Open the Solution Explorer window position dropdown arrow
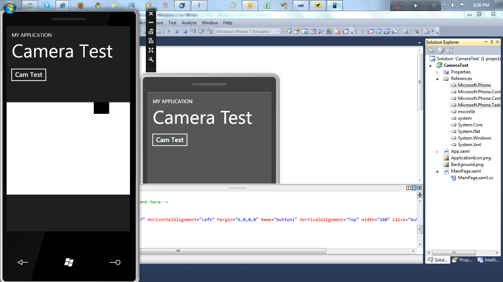The image size is (503, 282). [486, 42]
